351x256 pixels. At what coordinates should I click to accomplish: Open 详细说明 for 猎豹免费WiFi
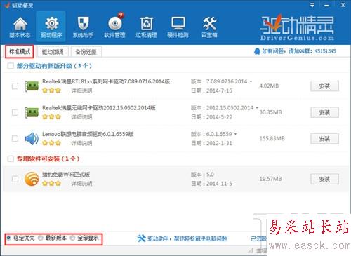[x=81, y=184]
